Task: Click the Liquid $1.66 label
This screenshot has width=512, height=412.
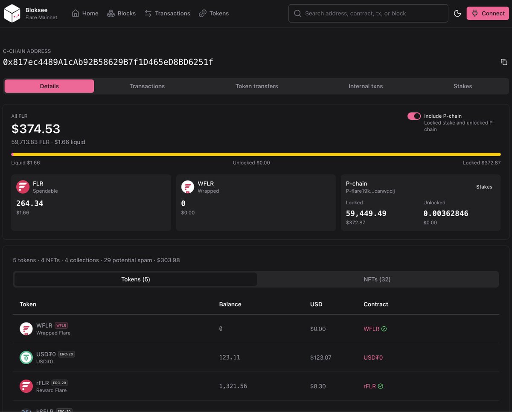Action: (26, 162)
